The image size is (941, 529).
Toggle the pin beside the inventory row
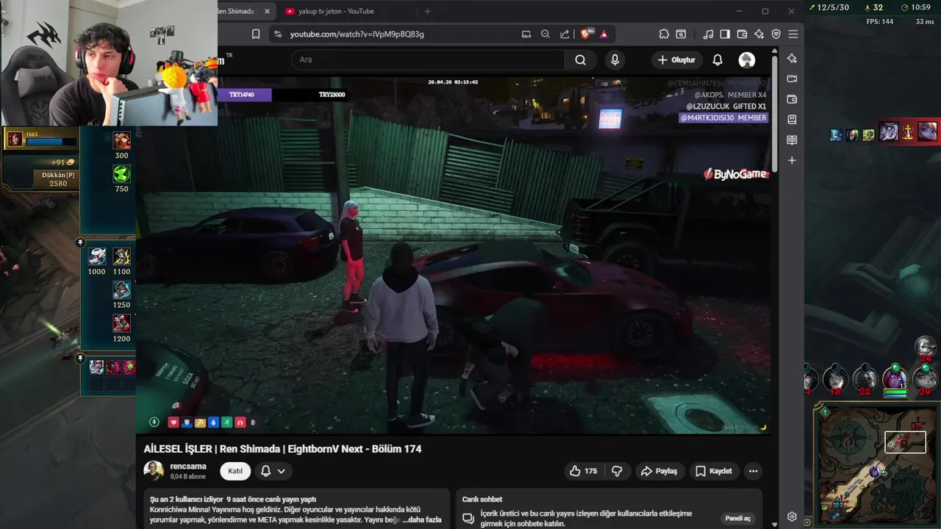80,358
